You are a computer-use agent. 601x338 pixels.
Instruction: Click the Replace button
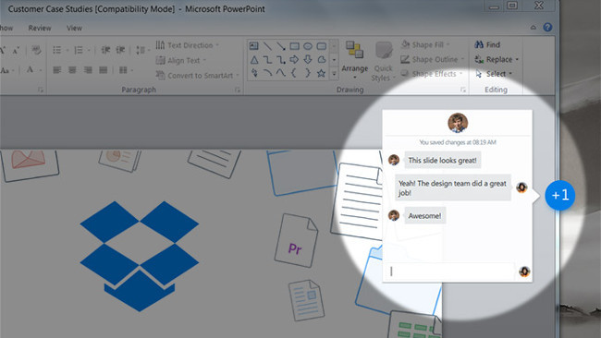click(497, 59)
